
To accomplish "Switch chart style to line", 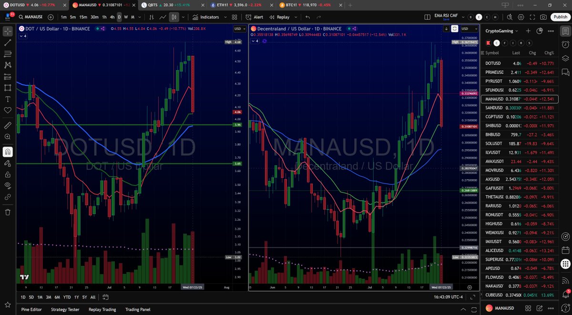I will 163,17.
